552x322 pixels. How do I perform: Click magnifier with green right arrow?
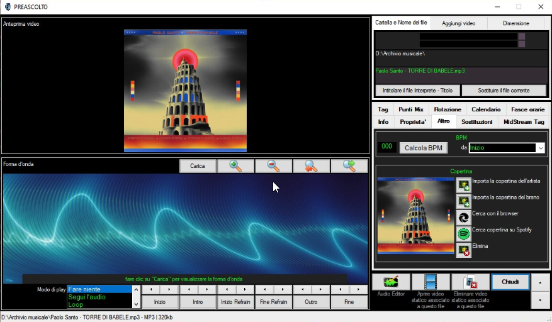click(x=349, y=166)
